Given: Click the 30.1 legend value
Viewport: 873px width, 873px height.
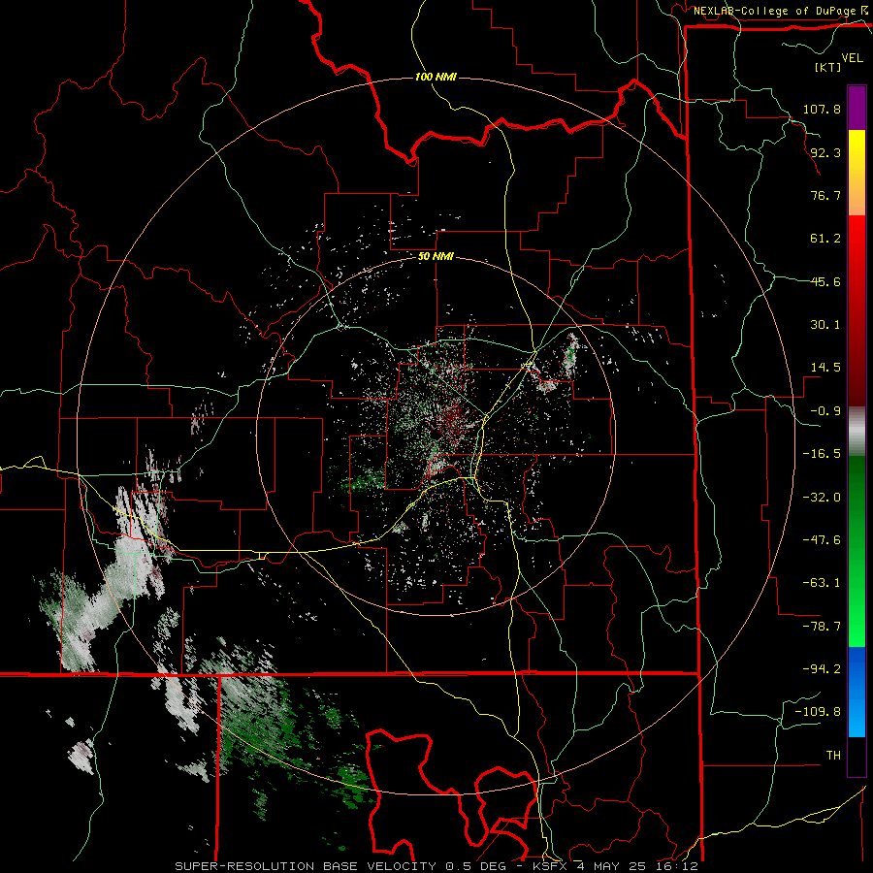Looking at the screenshot, I should pos(825,325).
